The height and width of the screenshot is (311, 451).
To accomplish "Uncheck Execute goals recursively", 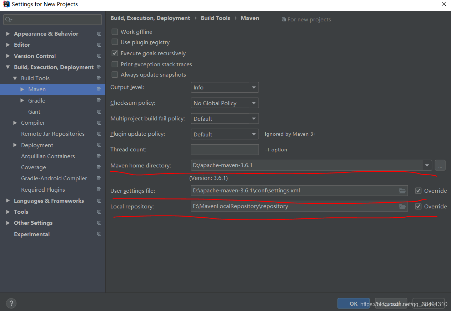I will (x=115, y=53).
